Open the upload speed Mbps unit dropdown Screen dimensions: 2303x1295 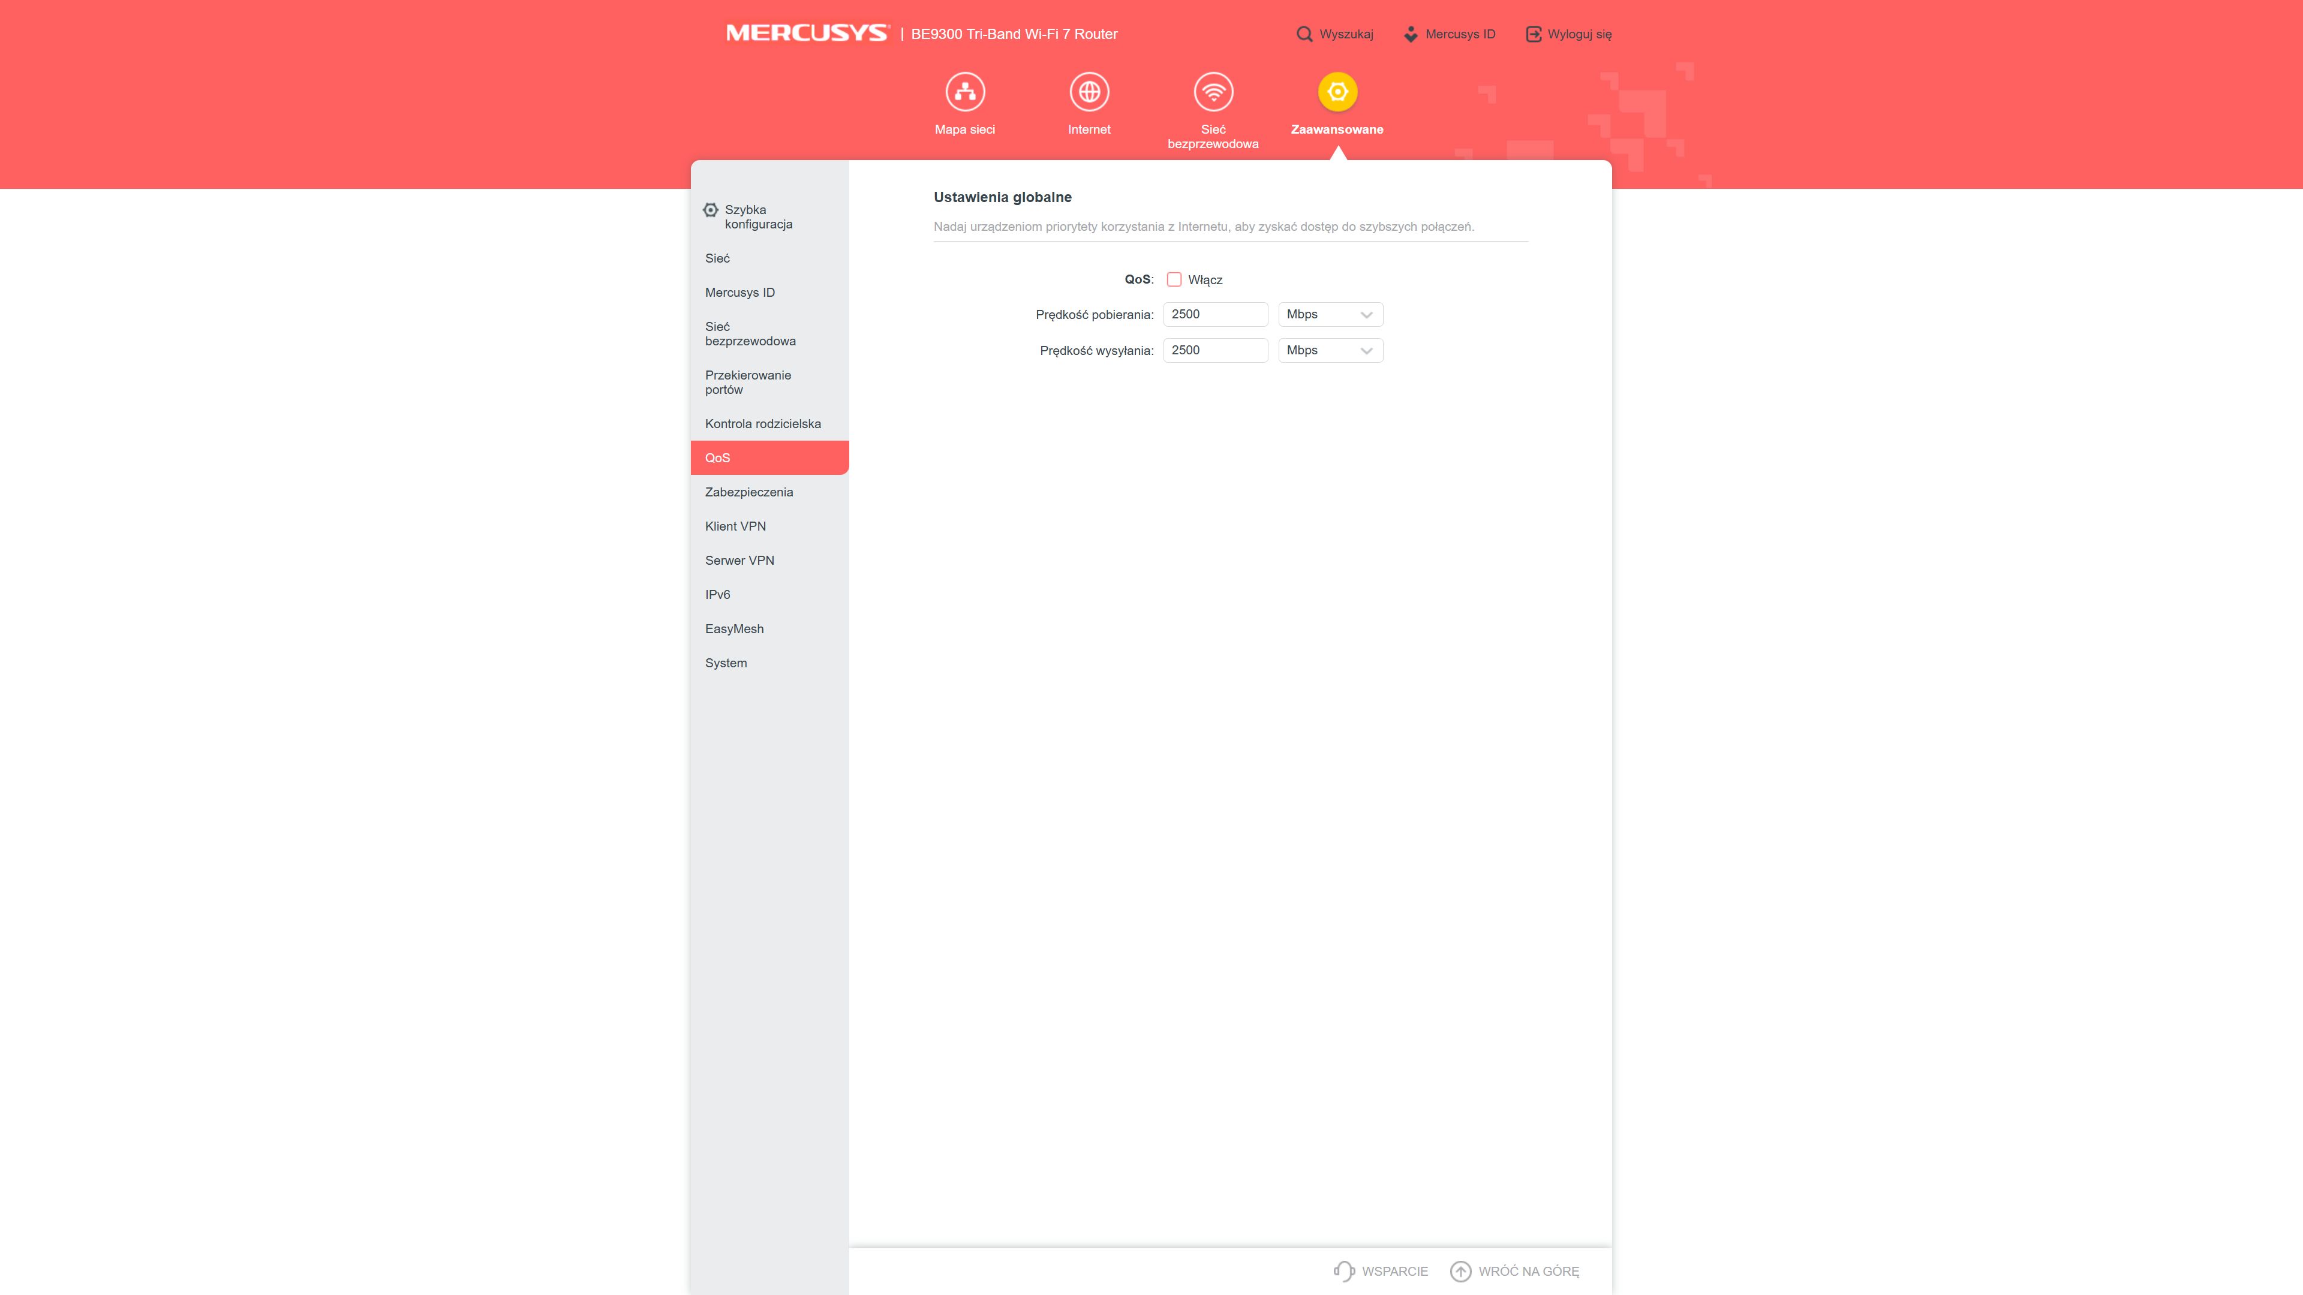[1330, 350]
